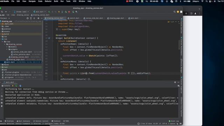
Task: Open the Project view selector dropdown
Action: click(5, 18)
